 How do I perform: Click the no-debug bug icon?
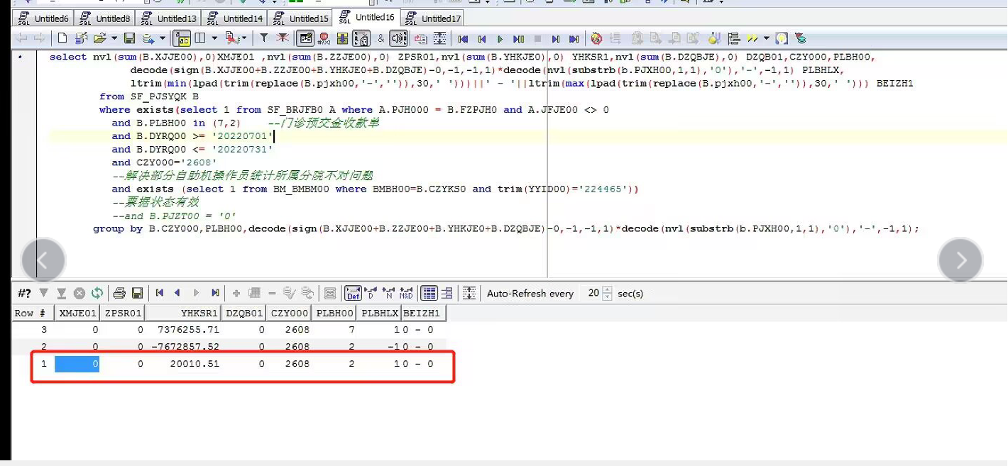coord(596,39)
